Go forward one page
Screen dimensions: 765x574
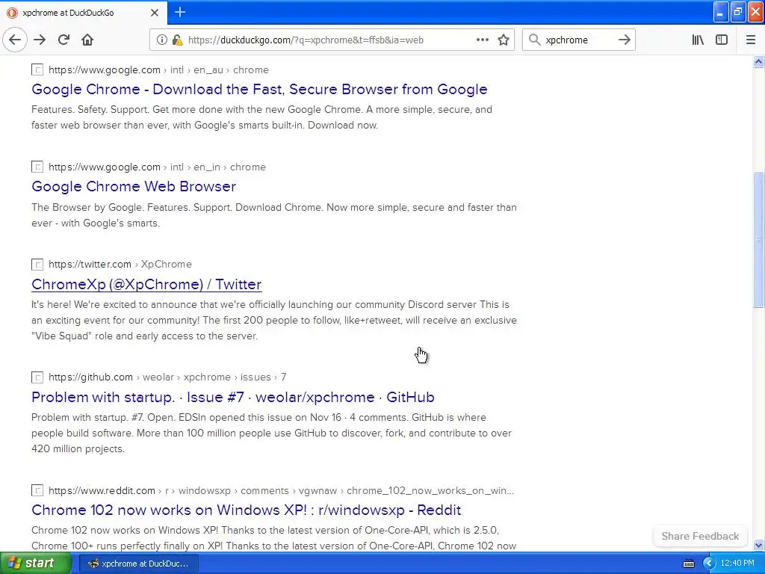click(40, 40)
